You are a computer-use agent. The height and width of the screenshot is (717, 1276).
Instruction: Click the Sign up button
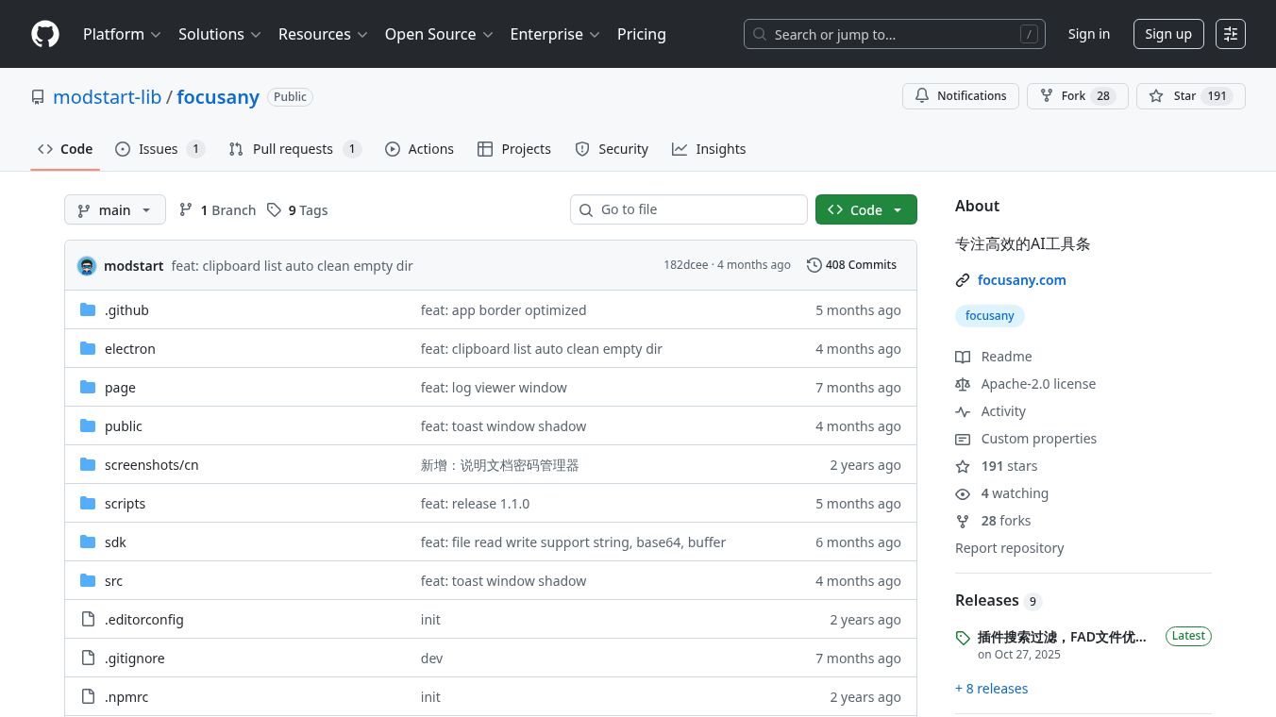point(1167,34)
